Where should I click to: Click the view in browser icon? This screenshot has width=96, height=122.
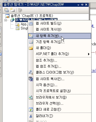tap(31, 97)
